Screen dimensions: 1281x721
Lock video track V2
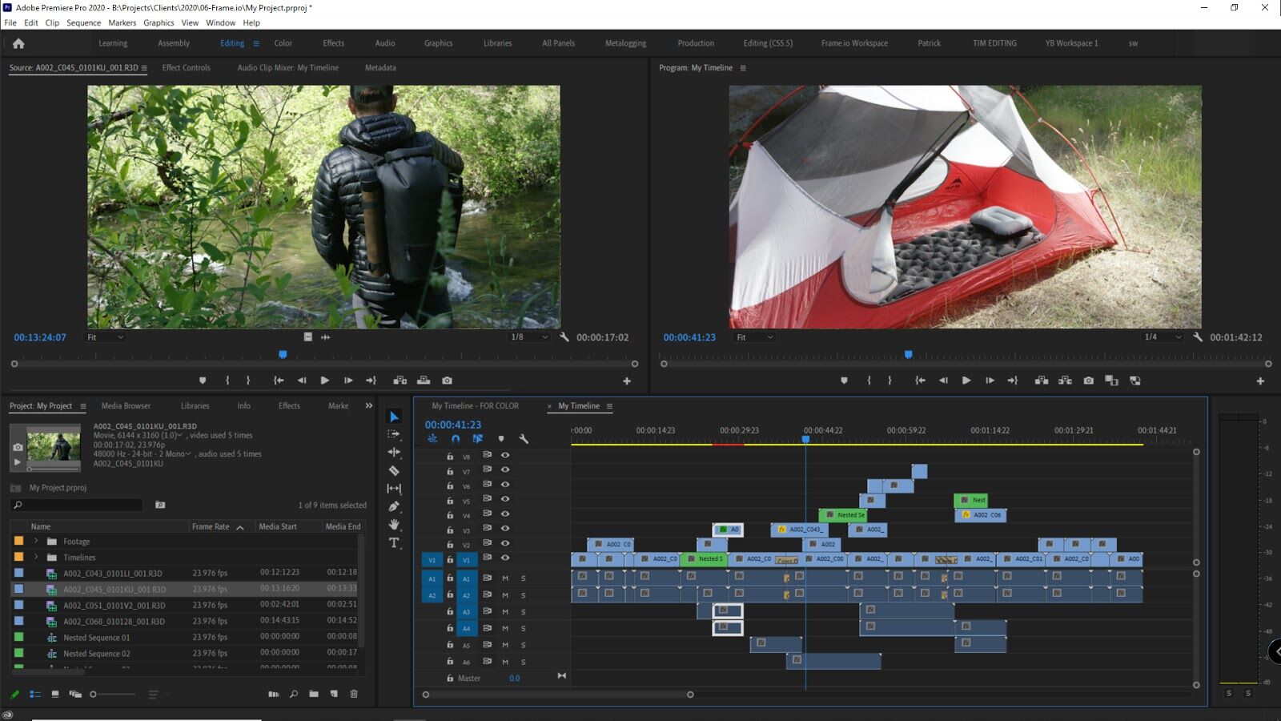coord(450,544)
